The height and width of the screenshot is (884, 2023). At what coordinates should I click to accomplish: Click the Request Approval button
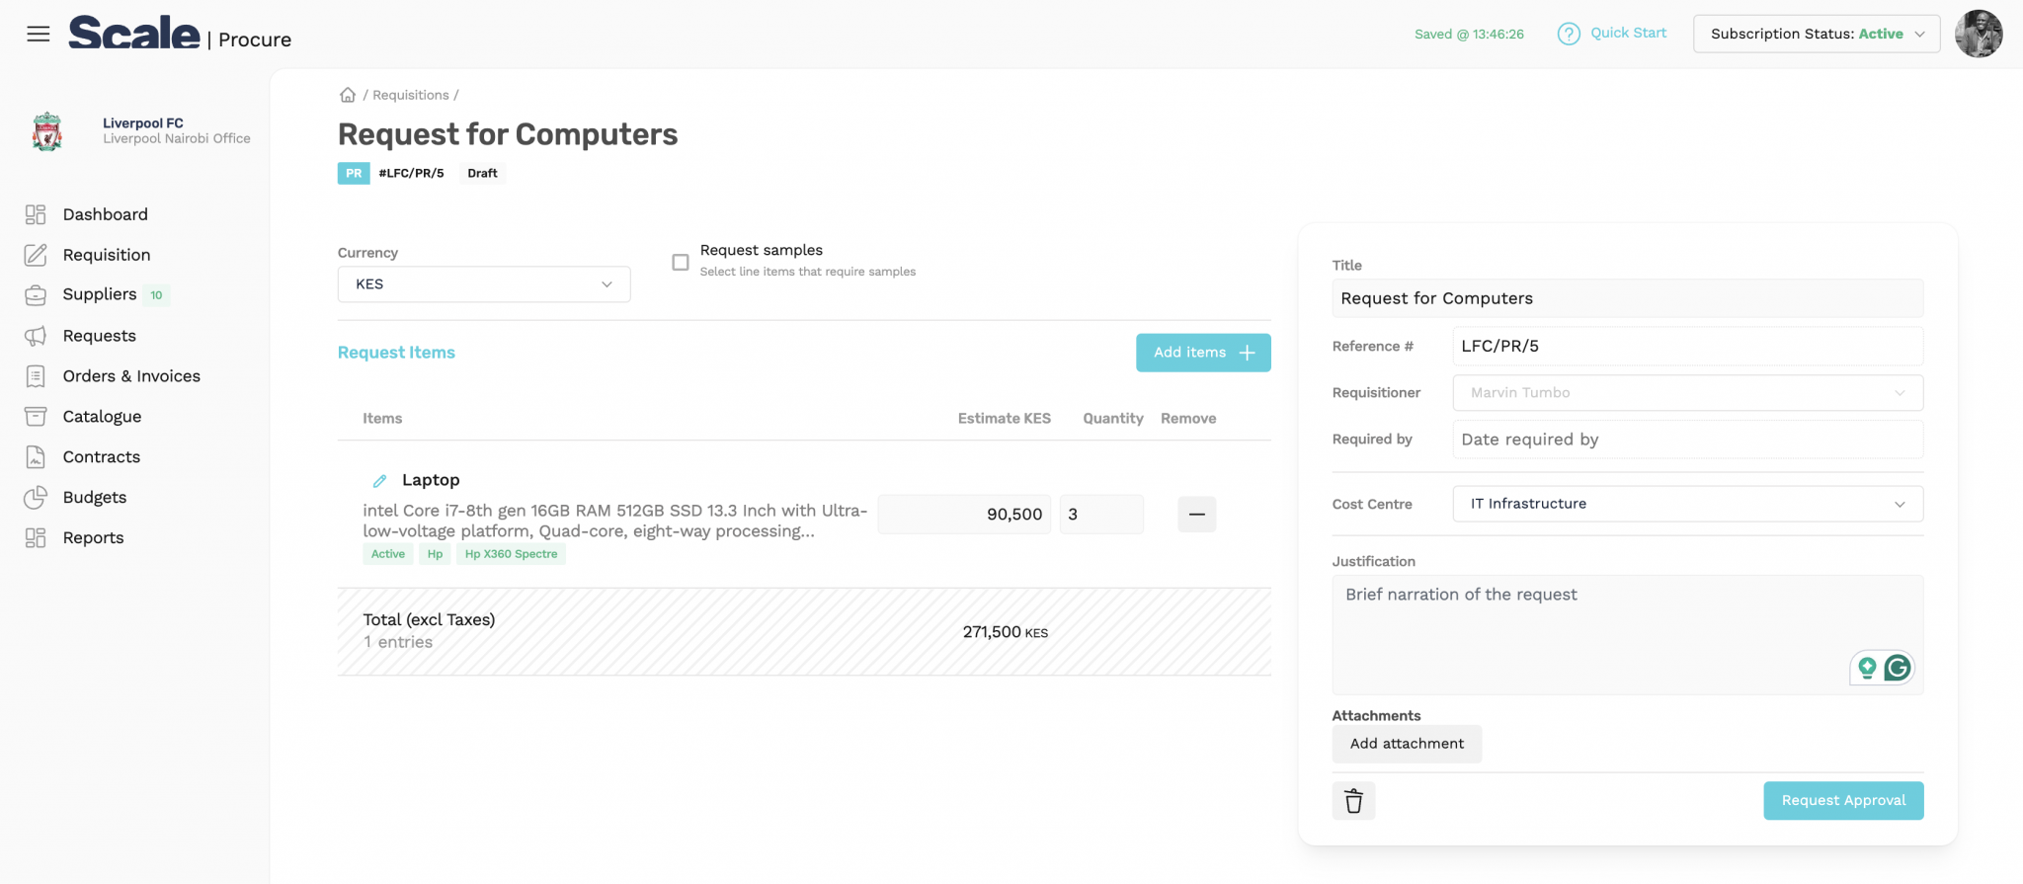point(1843,800)
